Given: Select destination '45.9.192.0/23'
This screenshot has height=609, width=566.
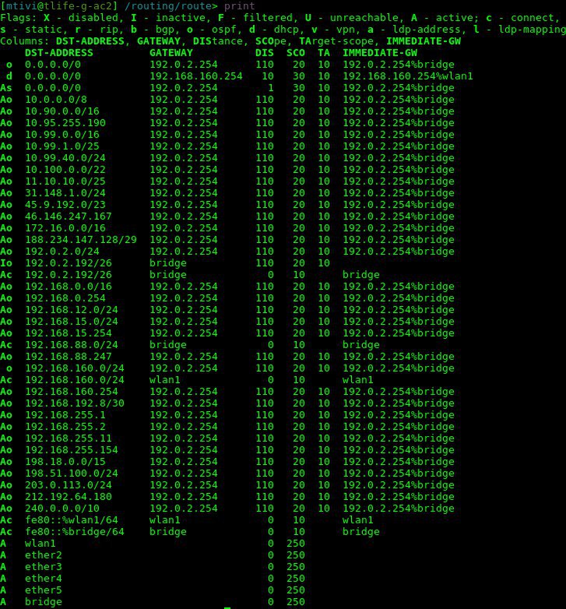Looking at the screenshot, I should tap(65, 204).
